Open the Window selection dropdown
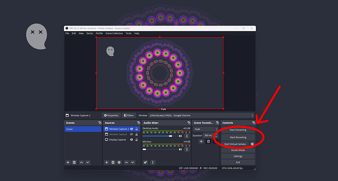The width and height of the screenshot is (338, 181). point(201,115)
